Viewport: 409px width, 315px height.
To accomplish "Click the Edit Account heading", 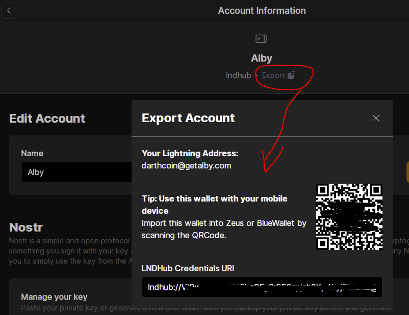I will pos(47,119).
